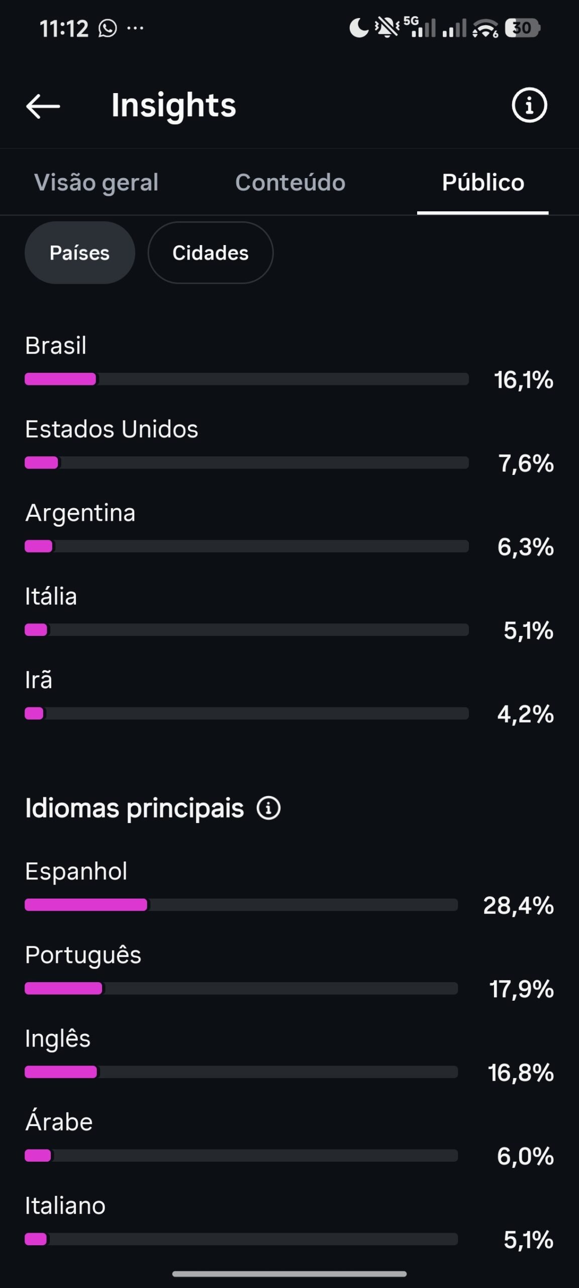The image size is (579, 1288).
Task: Tap the Brasil country label
Action: 56,346
